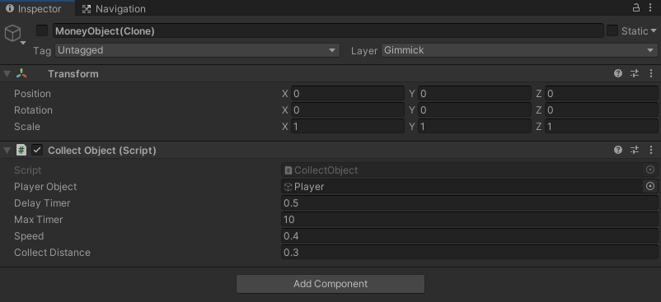Click the Collect Distance label
661x302 pixels.
coord(52,252)
